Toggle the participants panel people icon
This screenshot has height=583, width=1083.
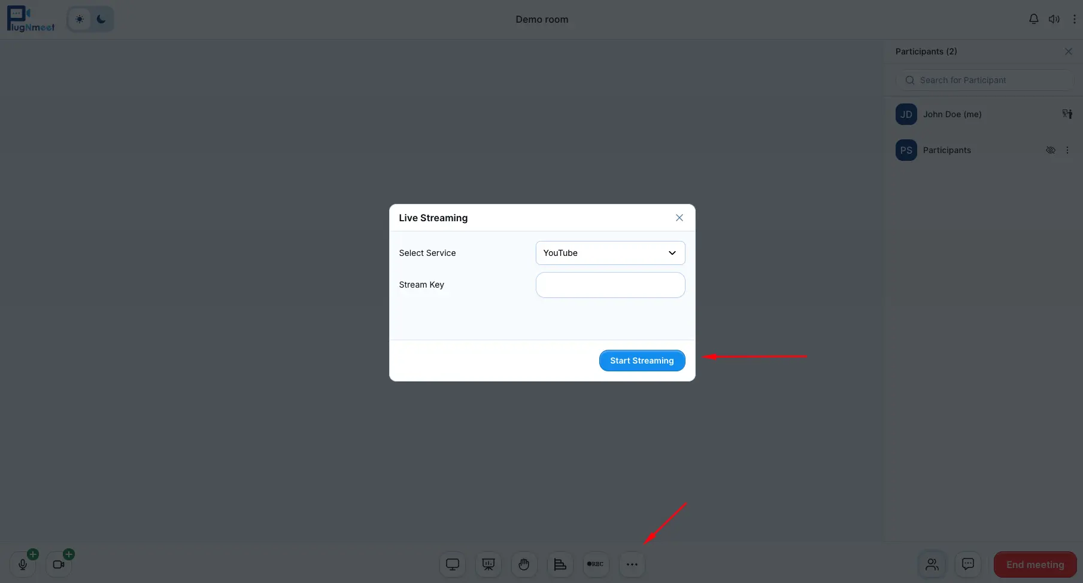(x=932, y=564)
